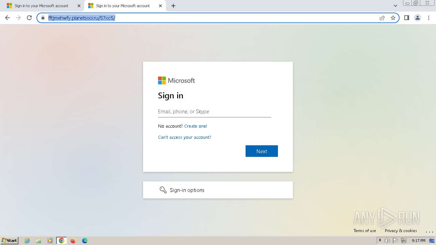This screenshot has height=245, width=436.
Task: Click the footer ellipsis more options
Action: (429, 231)
